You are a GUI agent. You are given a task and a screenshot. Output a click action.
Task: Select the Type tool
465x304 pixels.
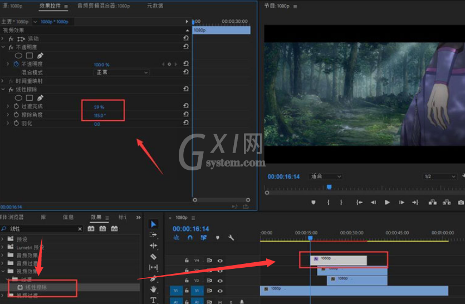[x=153, y=300]
